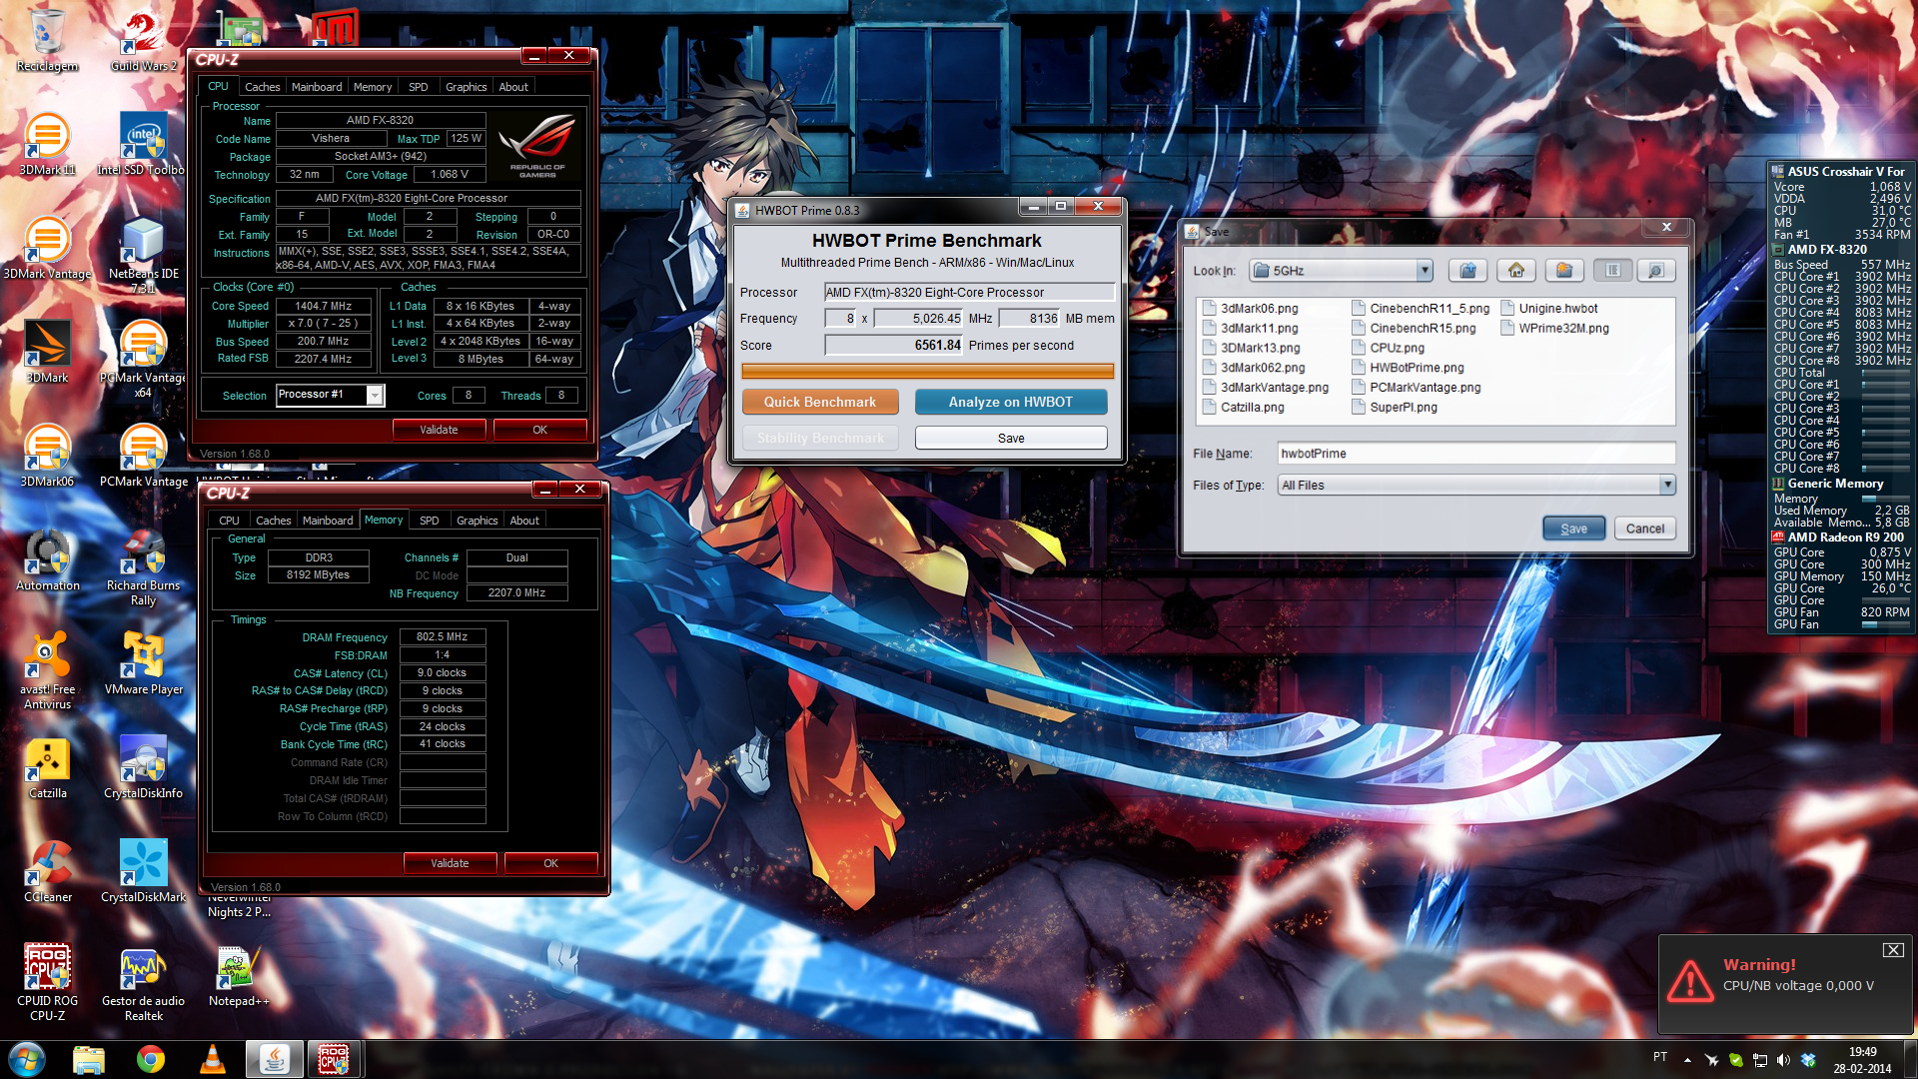
Task: Click OK in lower CPU-Z window
Action: pos(550,863)
